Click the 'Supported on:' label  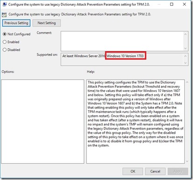47,55
